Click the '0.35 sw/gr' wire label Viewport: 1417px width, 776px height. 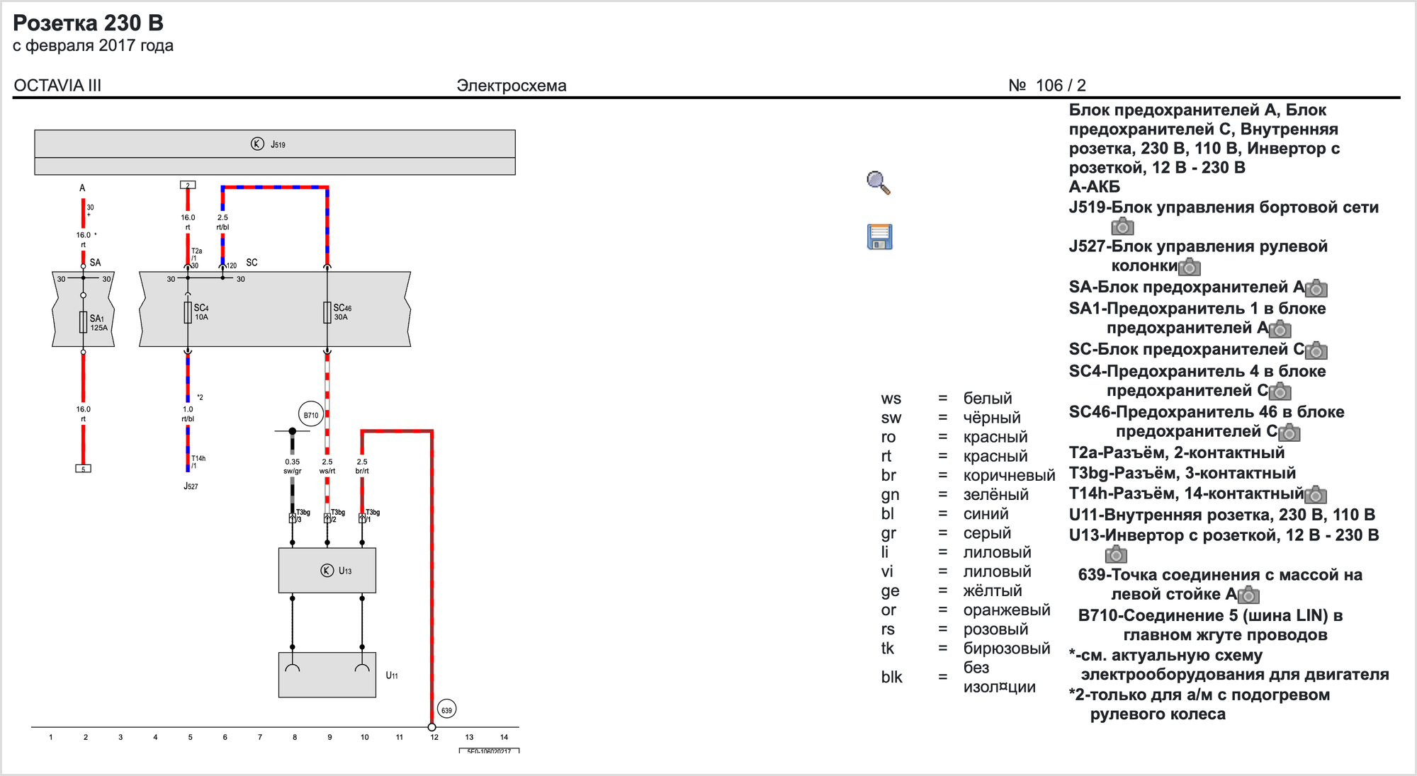click(293, 466)
